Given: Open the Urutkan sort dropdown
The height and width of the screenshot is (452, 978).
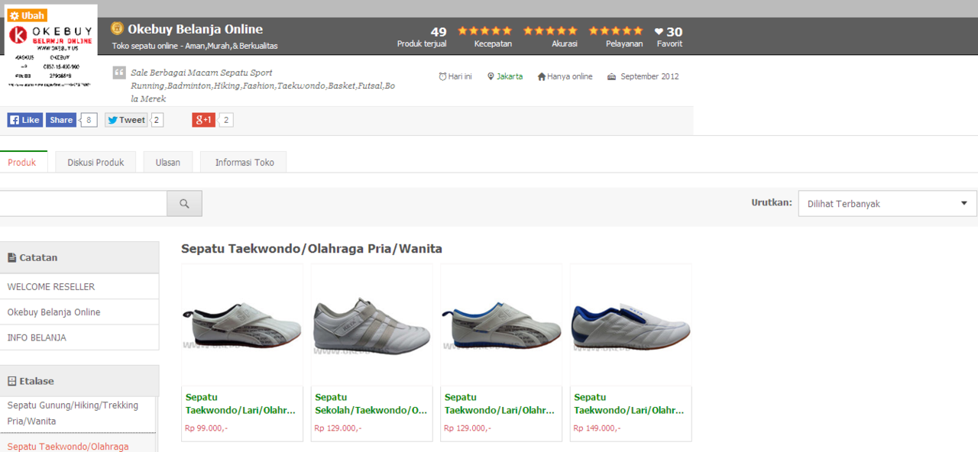Looking at the screenshot, I should click(887, 204).
